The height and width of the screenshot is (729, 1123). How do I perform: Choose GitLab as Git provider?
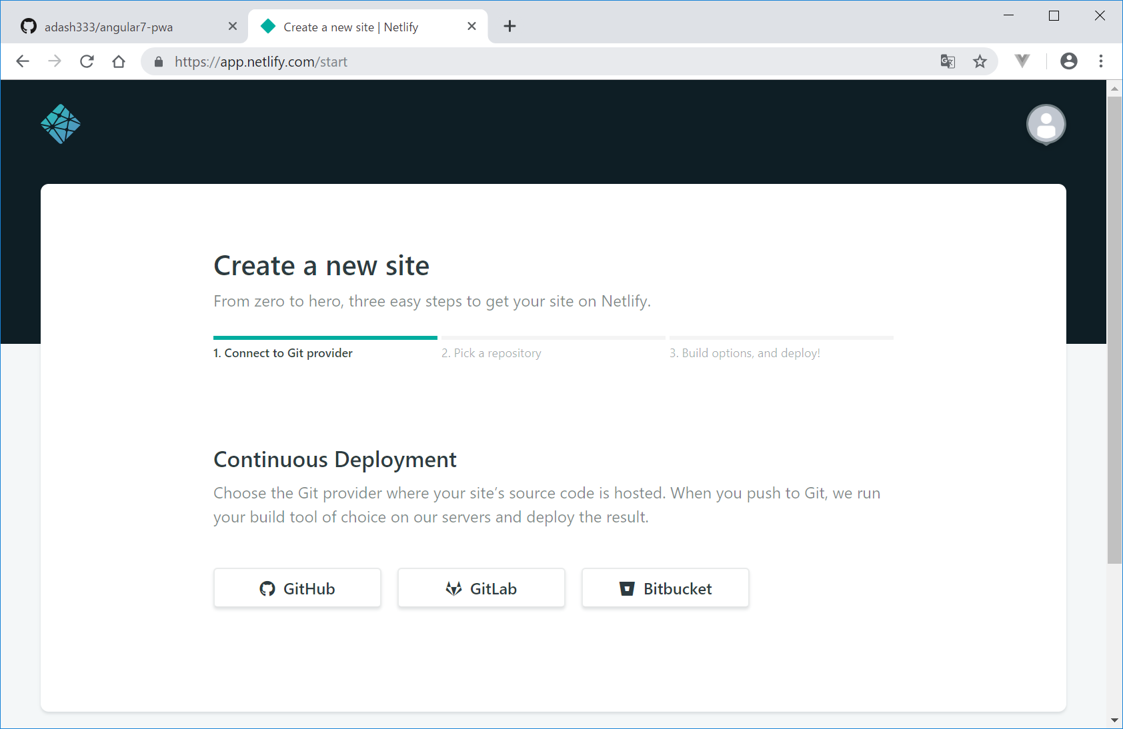click(x=481, y=588)
